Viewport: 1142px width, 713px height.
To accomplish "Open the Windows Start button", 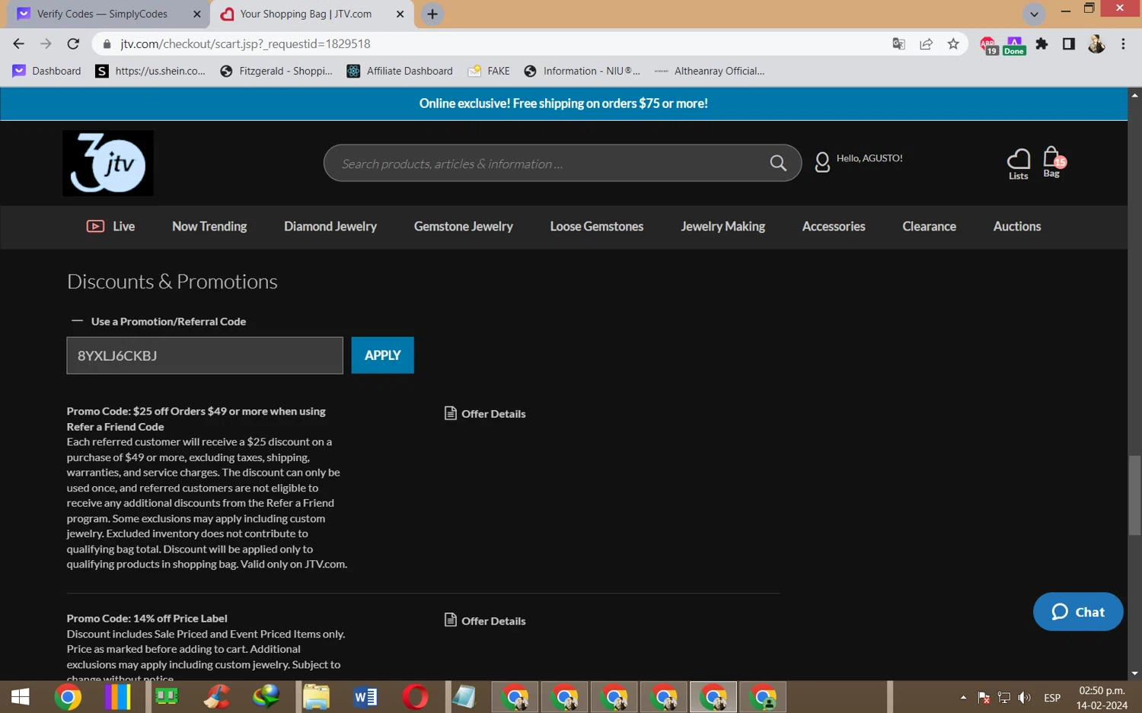I will [x=21, y=697].
